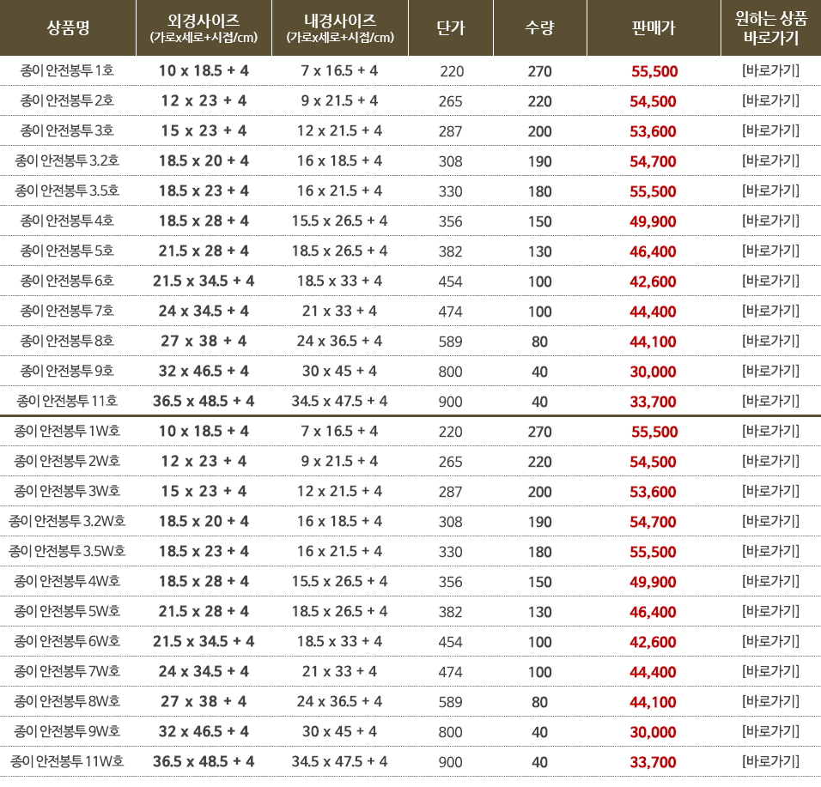Follow [바로가기] in the 종이 안전봉투 3.2호 row

[x=770, y=160]
